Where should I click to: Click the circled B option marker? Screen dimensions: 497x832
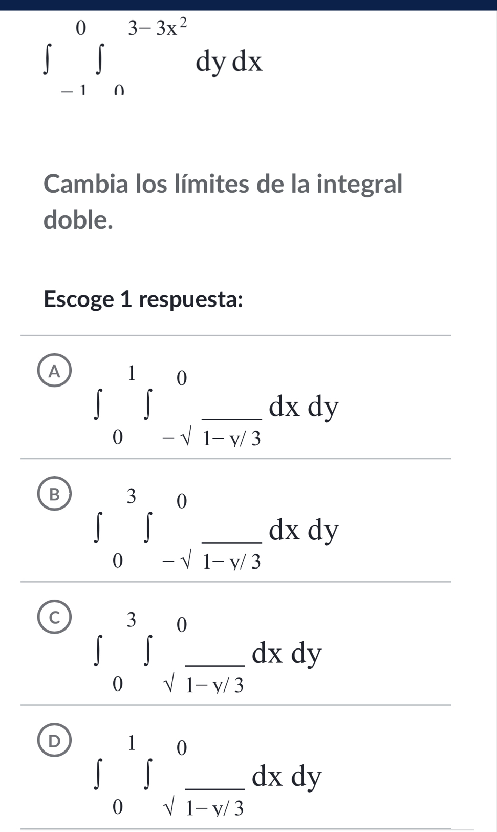55,494
